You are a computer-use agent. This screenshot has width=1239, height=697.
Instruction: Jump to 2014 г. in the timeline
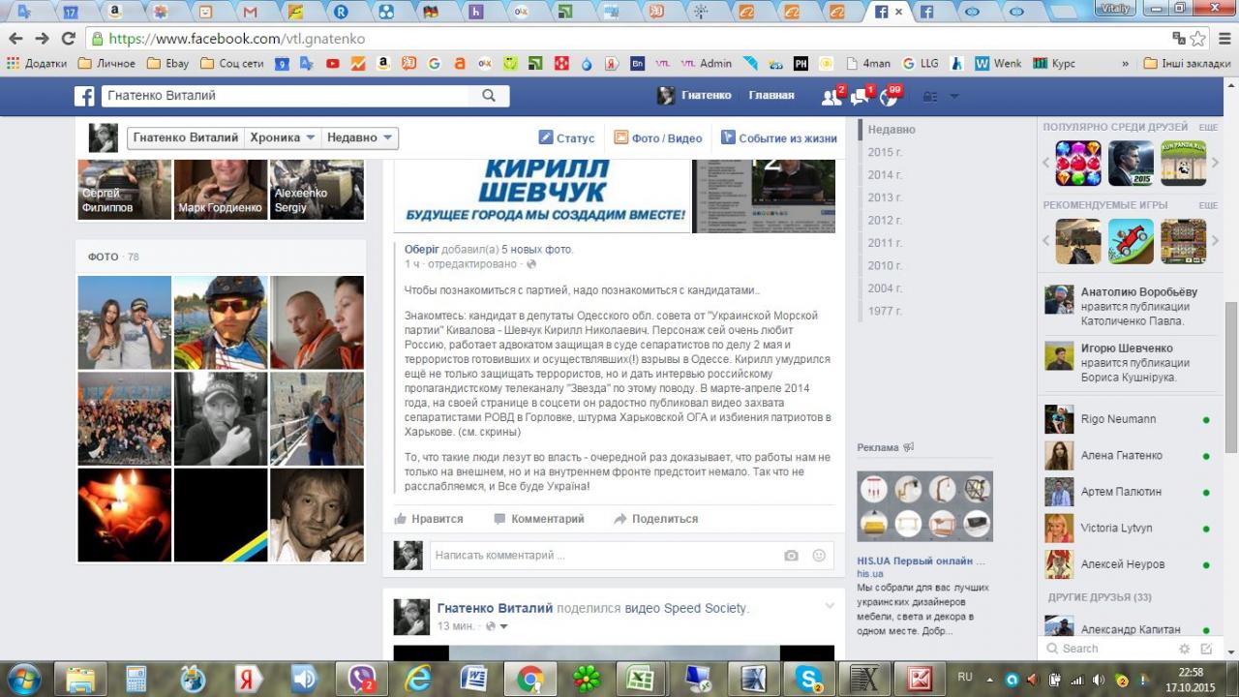click(885, 175)
